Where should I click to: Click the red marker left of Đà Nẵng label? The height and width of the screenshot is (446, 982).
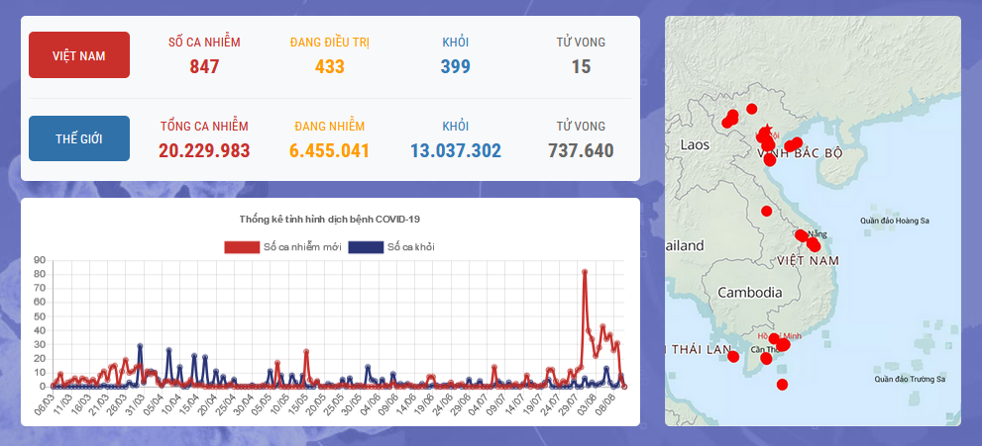coord(801,235)
